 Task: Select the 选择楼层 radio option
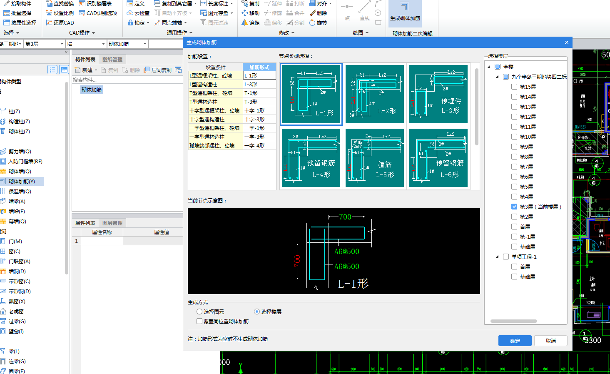point(257,312)
